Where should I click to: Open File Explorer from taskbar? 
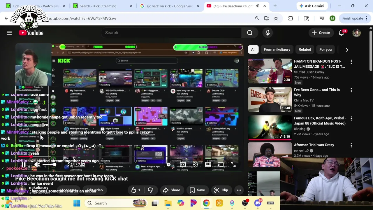point(168,203)
